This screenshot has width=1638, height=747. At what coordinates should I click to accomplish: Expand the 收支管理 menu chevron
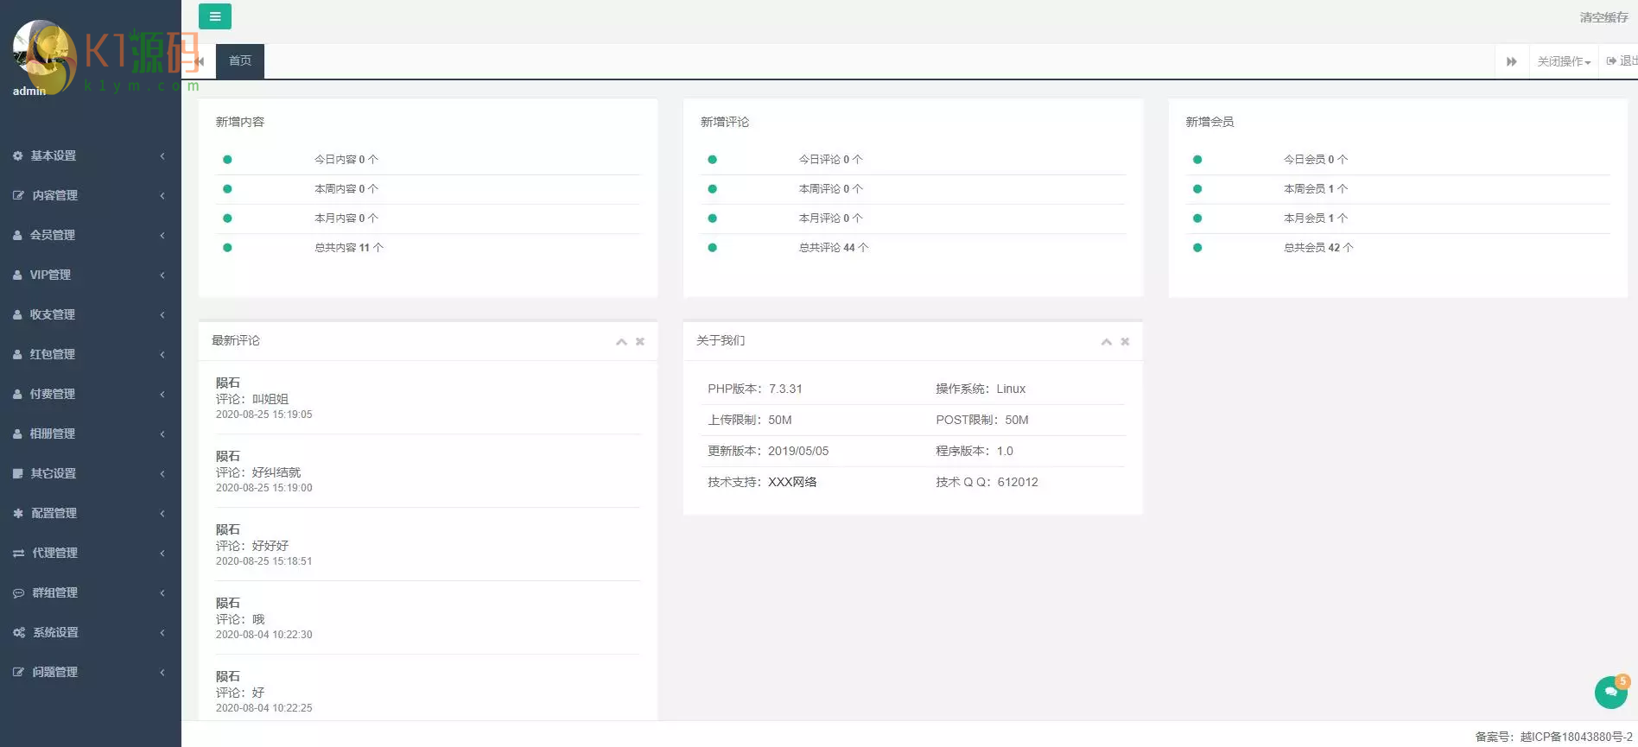click(162, 314)
